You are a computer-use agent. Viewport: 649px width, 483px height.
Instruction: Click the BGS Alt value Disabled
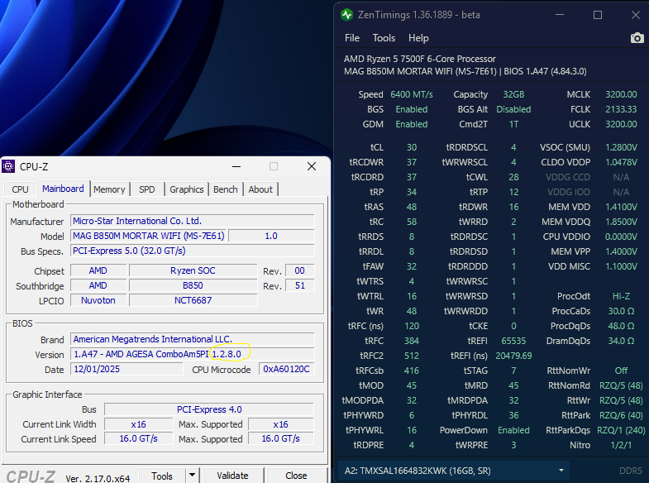[513, 109]
